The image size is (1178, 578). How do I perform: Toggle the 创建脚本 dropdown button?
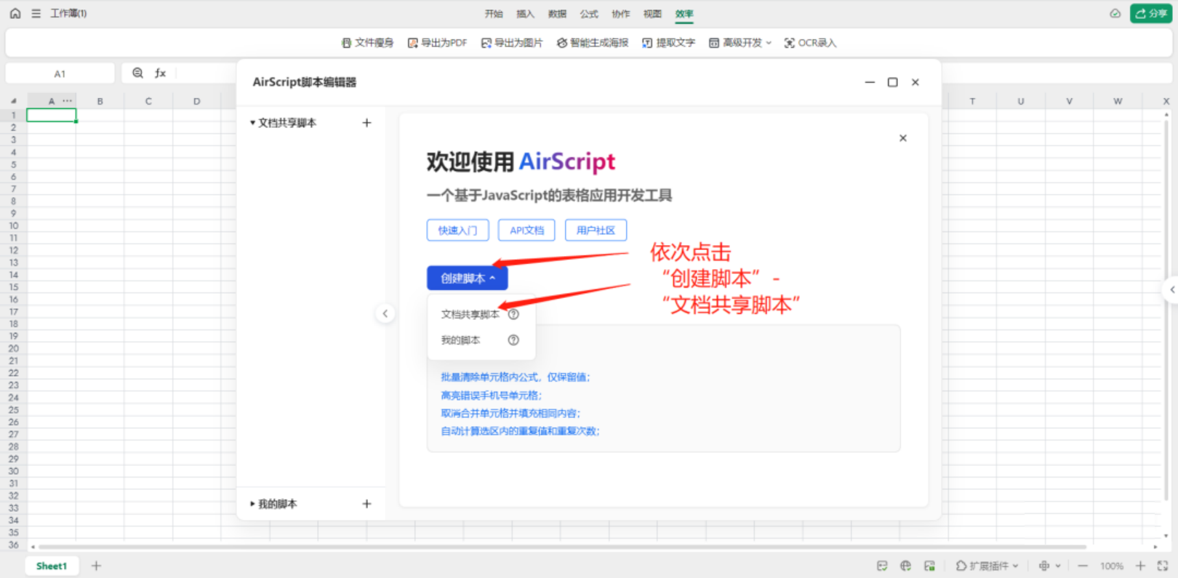coord(467,278)
